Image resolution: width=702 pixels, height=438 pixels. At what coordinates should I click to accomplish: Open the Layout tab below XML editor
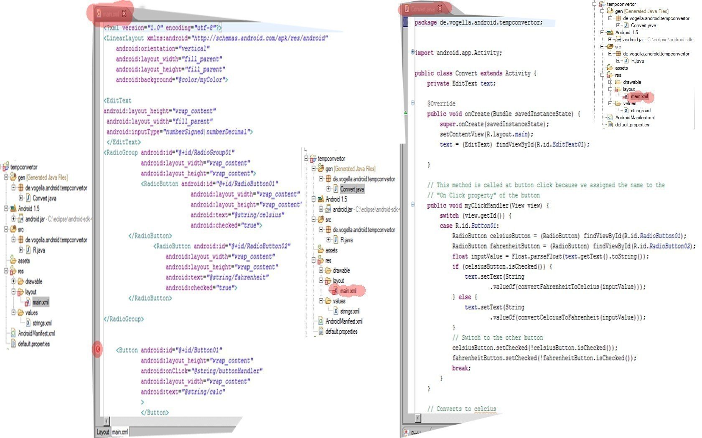coord(103,432)
